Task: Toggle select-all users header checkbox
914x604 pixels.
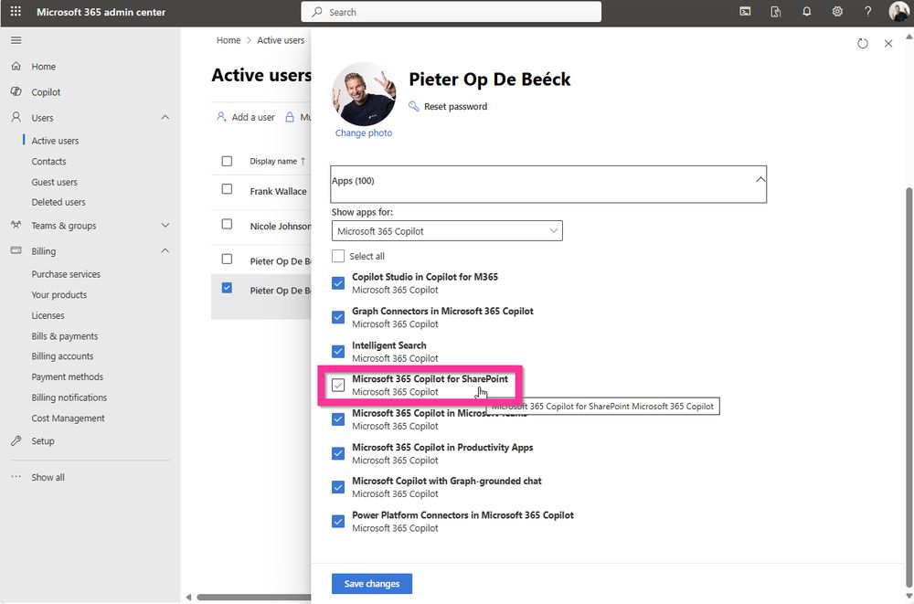Action: [x=228, y=161]
